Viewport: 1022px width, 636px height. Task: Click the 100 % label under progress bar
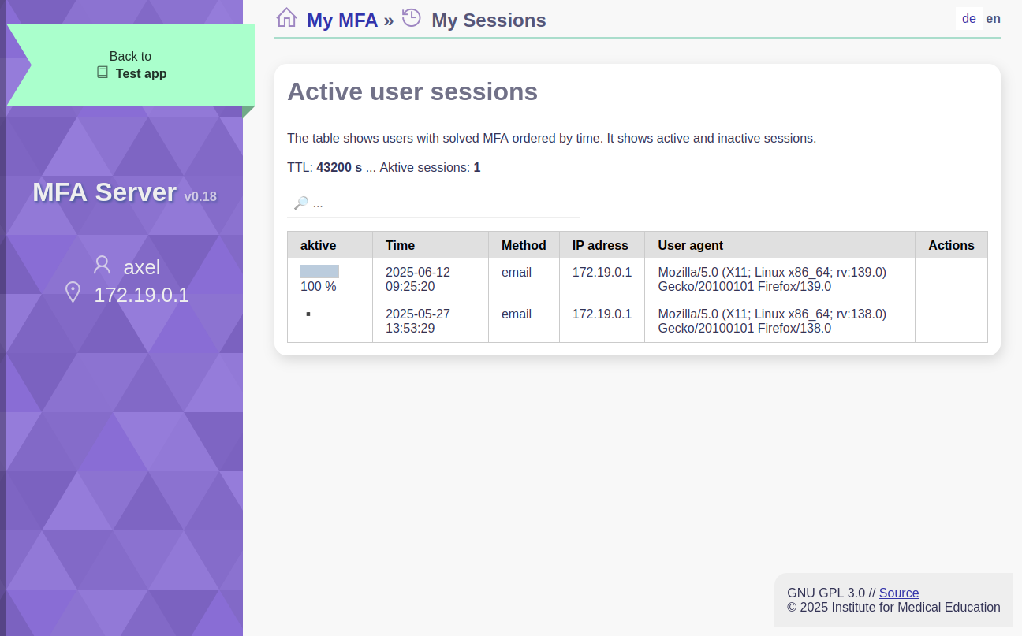[x=319, y=287]
